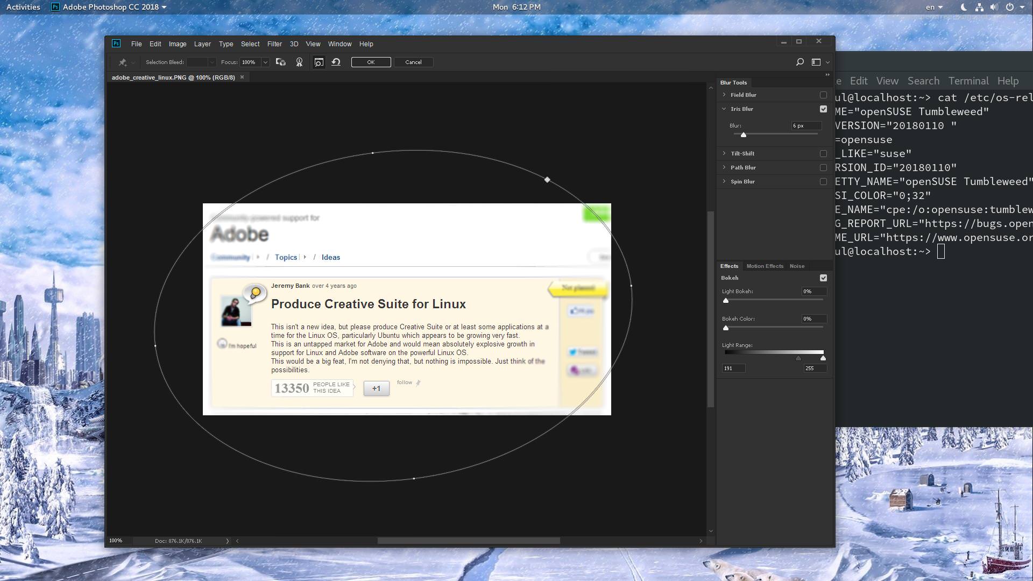Click the Light Bokeh slider handle
Viewport: 1033px width, 581px height.
click(726, 301)
